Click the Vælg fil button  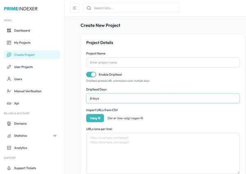click(95, 118)
